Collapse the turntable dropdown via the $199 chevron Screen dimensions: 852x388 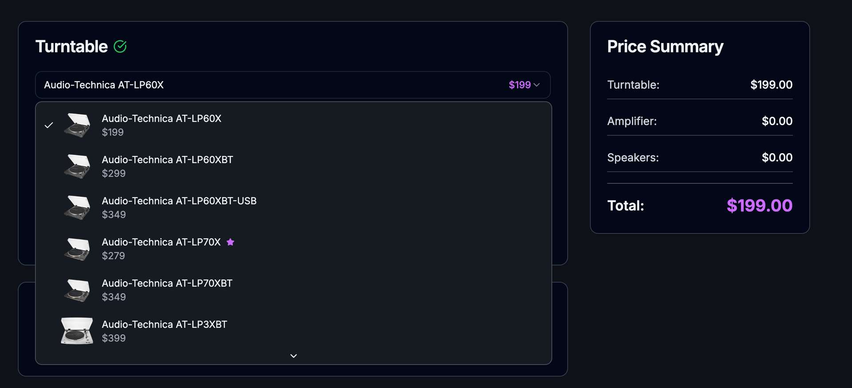coord(537,85)
